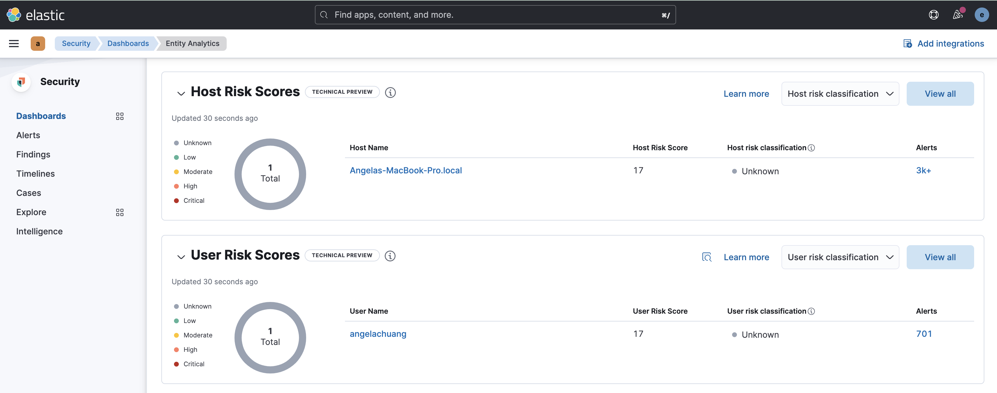This screenshot has width=997, height=393.
Task: Click View all for Host Risk Scores
Action: [940, 93]
